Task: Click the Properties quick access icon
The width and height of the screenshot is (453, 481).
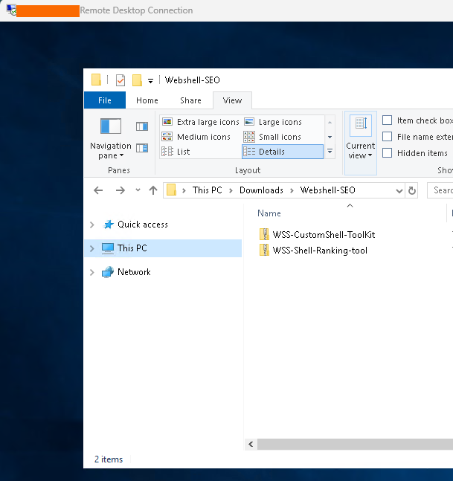Action: [121, 80]
